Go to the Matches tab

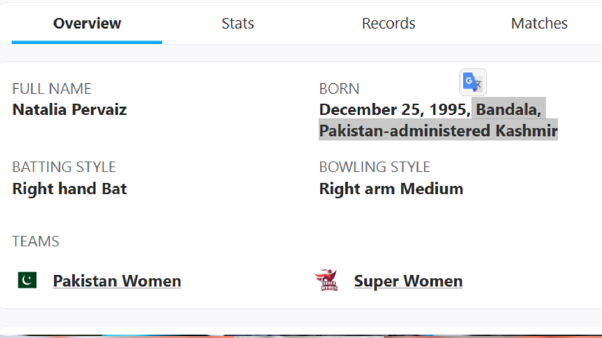pos(539,23)
